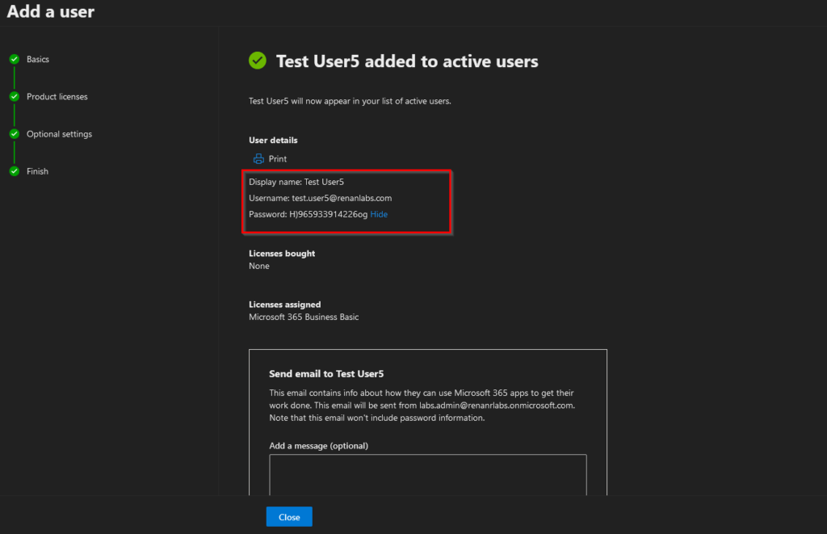Screen dimensions: 827x534
Task: Select the Display name: Test User5 line
Action: point(296,182)
